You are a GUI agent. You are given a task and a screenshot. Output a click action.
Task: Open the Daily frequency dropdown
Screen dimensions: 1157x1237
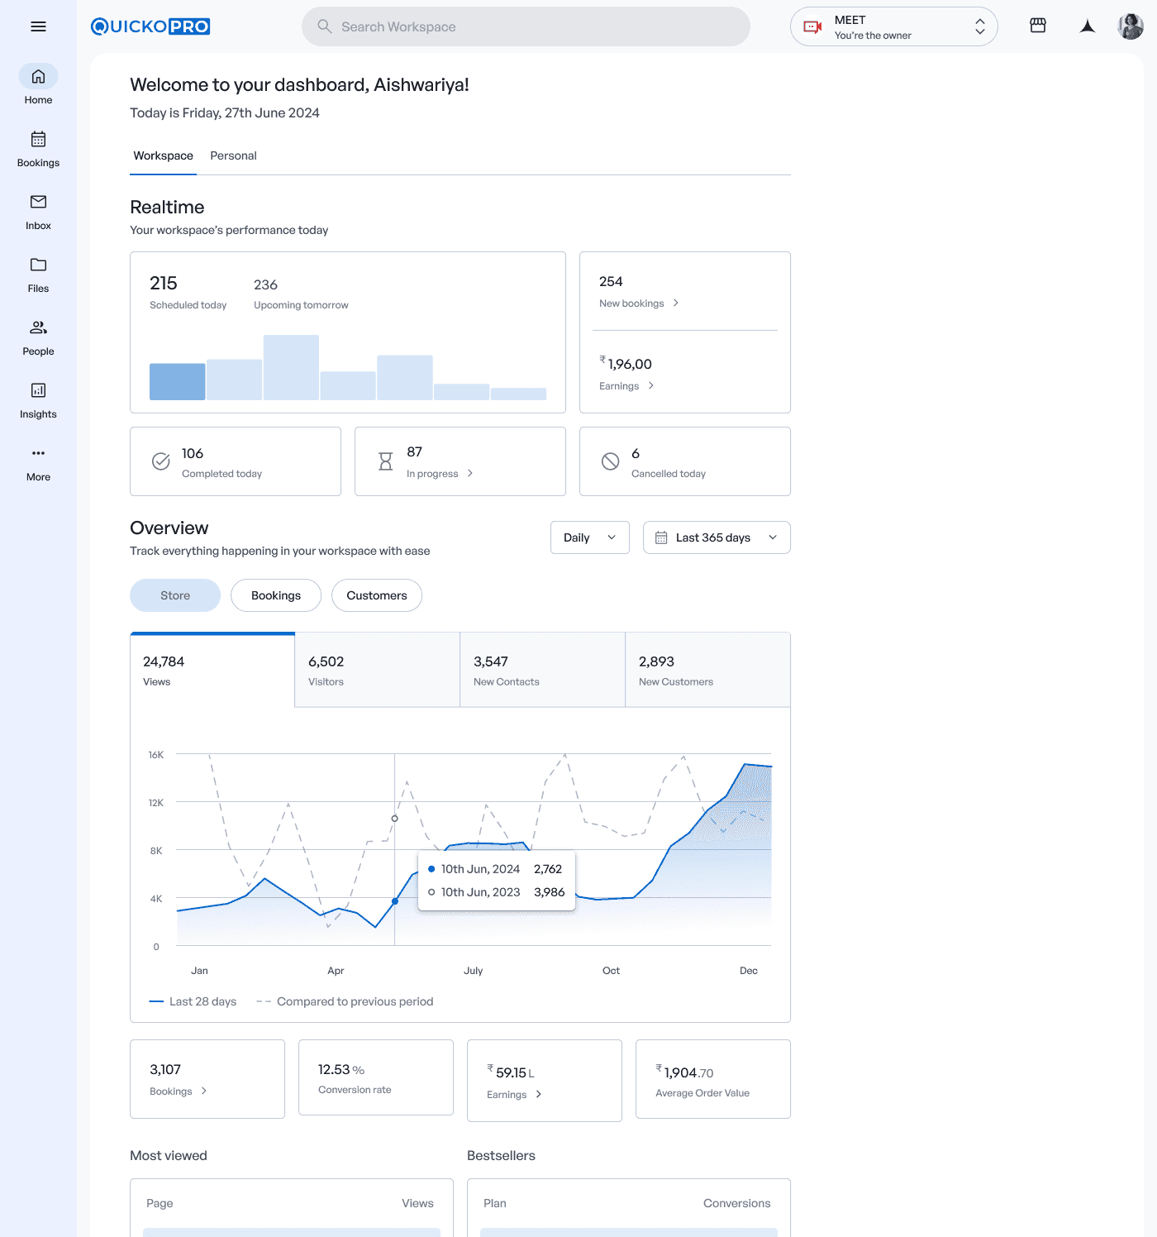pyautogui.click(x=589, y=537)
